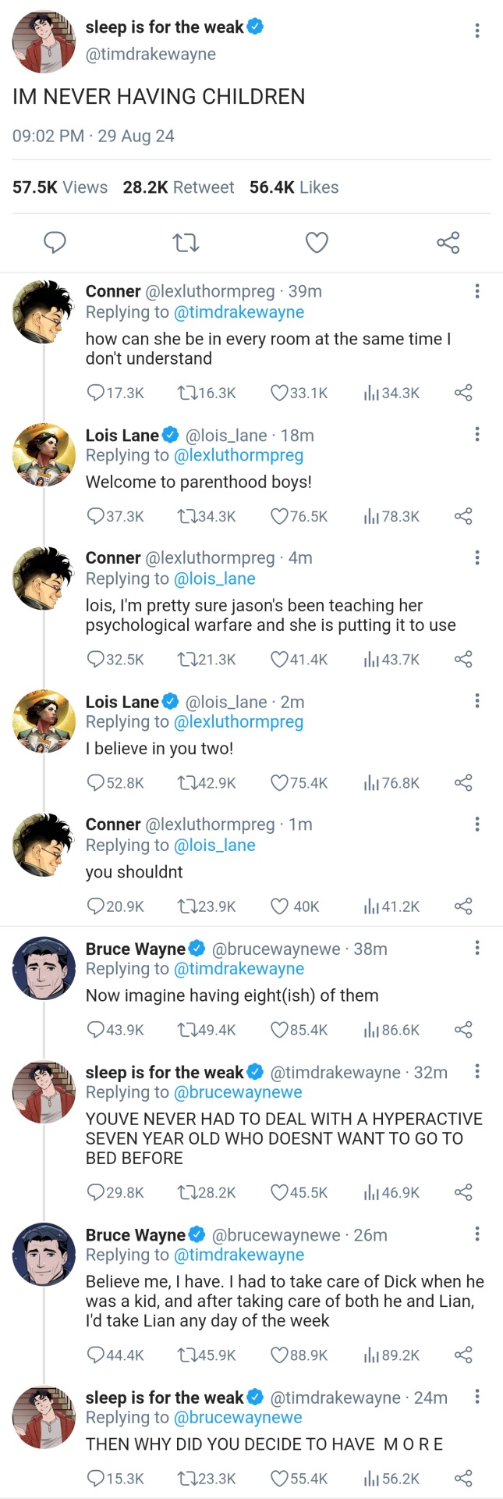
Task: Open options menu on Bruce Wayne's eight(ish) reply
Action: (x=477, y=948)
